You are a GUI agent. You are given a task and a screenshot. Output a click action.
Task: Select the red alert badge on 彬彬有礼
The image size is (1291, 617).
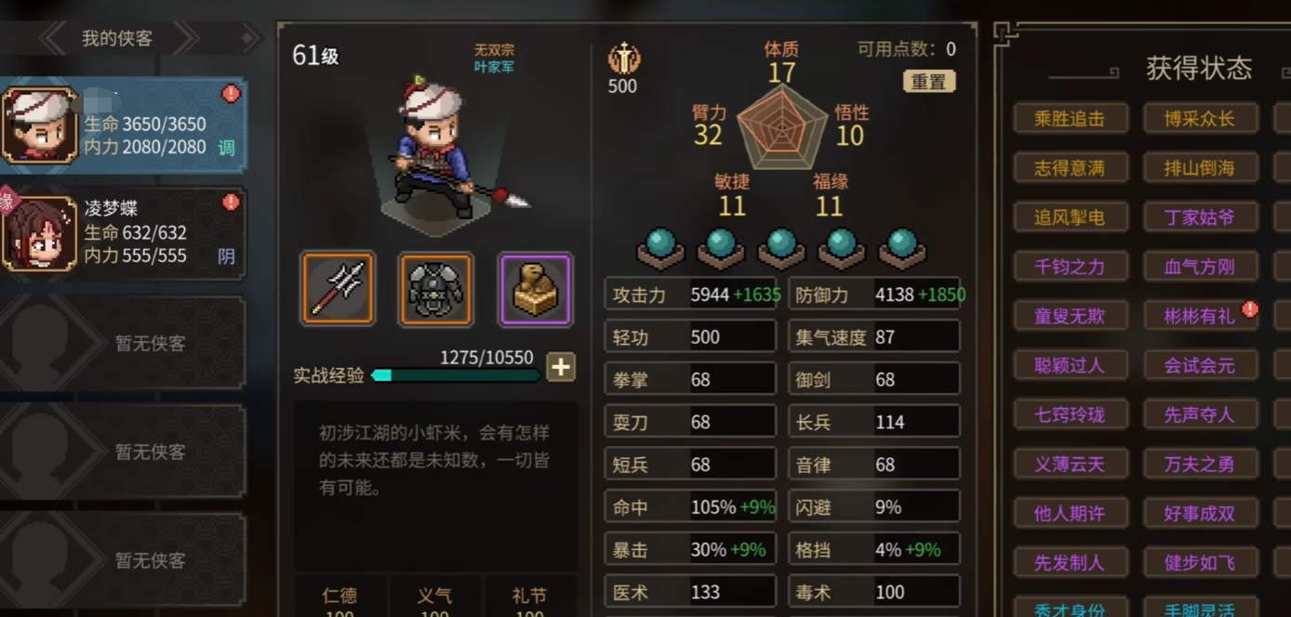tap(1249, 308)
